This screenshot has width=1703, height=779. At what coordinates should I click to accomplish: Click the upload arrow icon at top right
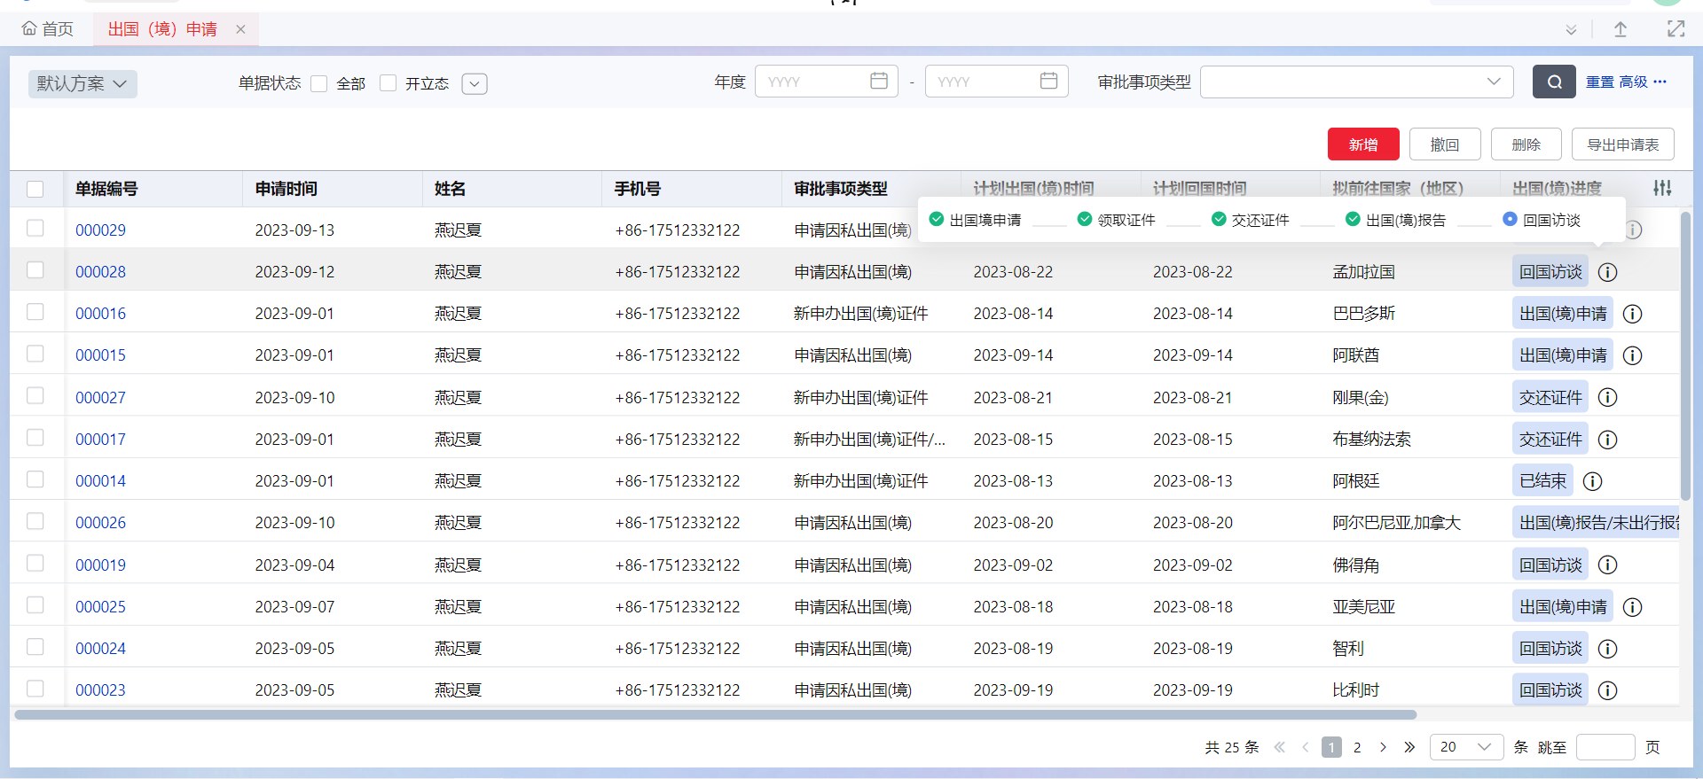[x=1621, y=29]
